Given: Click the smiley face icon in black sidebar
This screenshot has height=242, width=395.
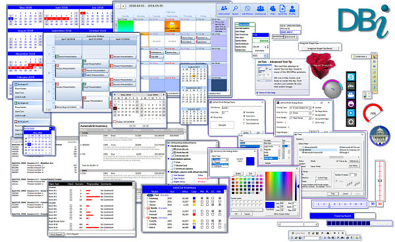Looking at the screenshot, I should (x=351, y=104).
